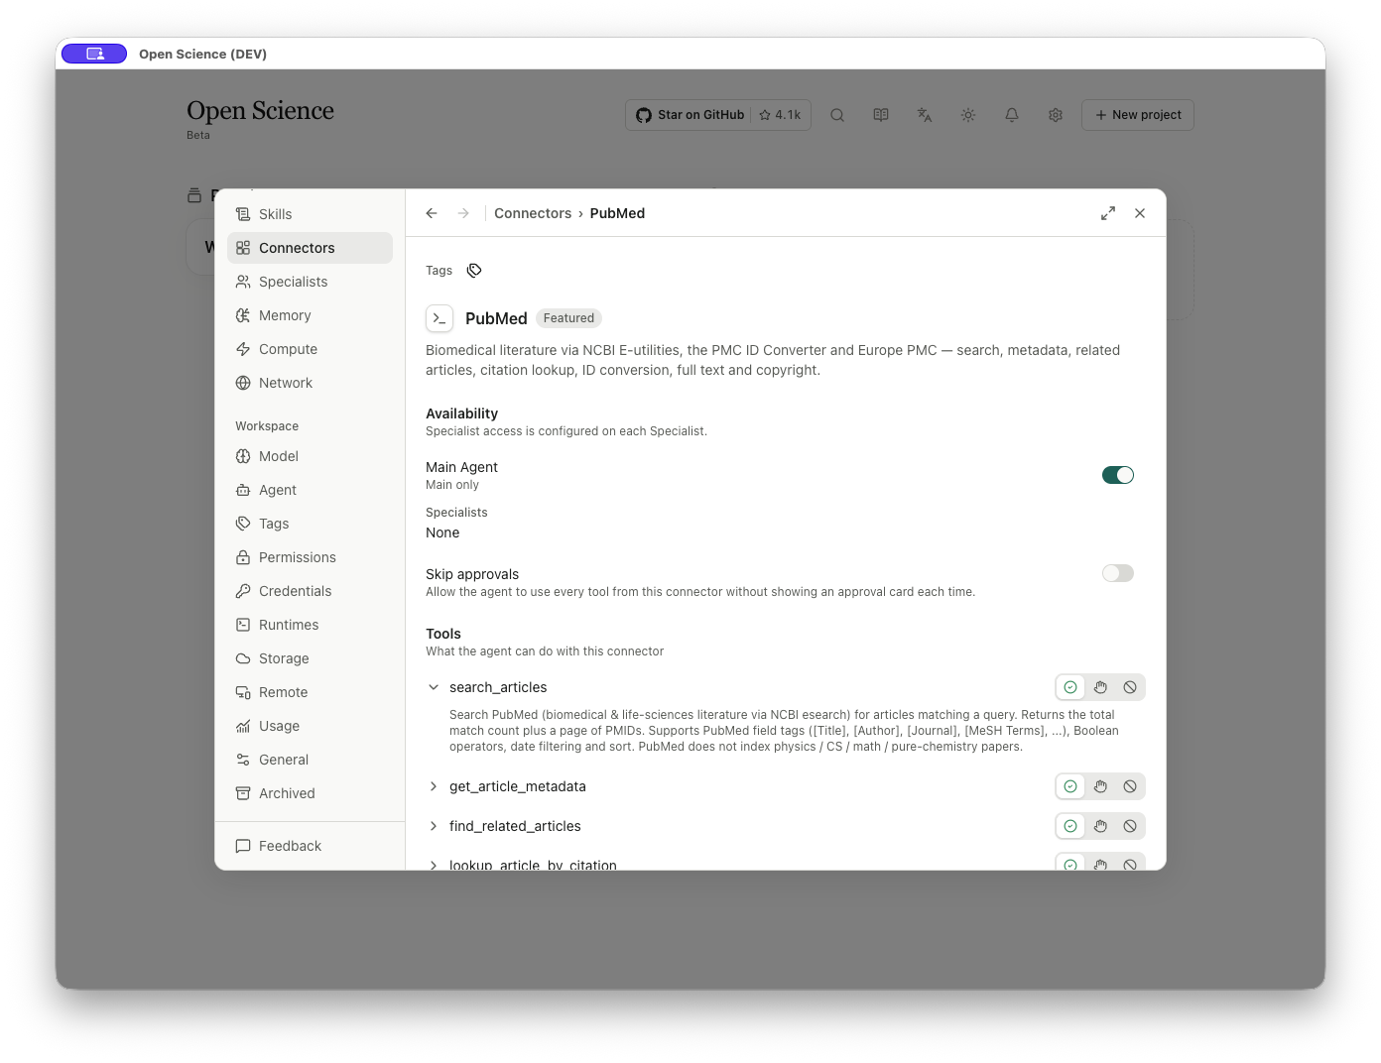
Task: Click the purple pill icon in title bar
Action: tap(94, 54)
